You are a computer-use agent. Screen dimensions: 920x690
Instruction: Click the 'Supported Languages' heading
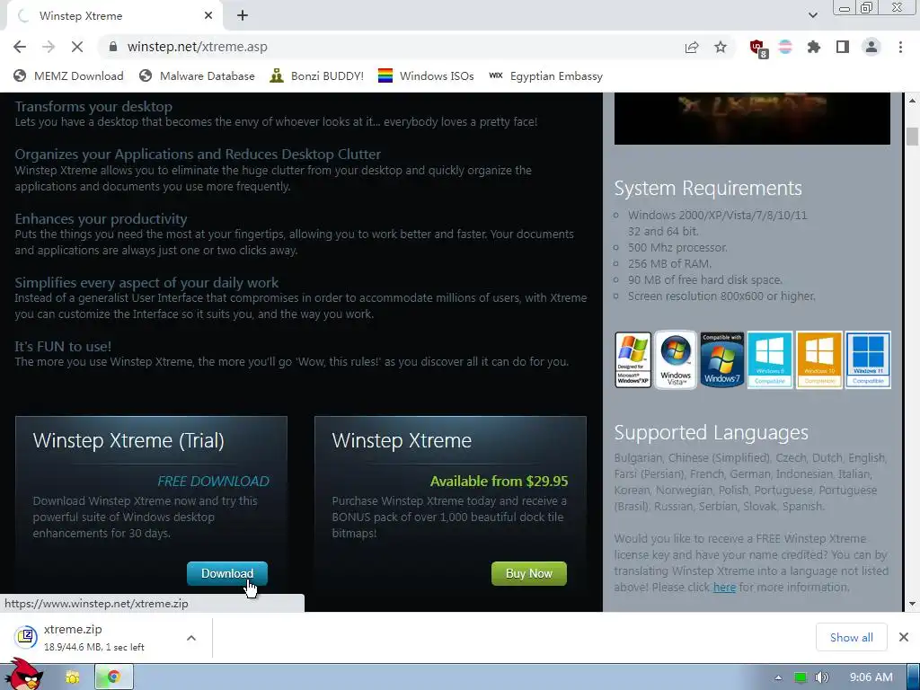pos(712,433)
